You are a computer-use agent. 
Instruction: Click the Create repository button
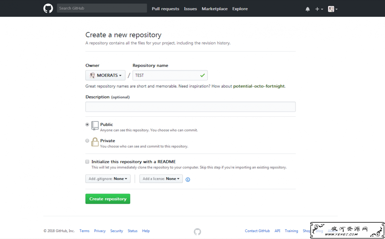[108, 199]
